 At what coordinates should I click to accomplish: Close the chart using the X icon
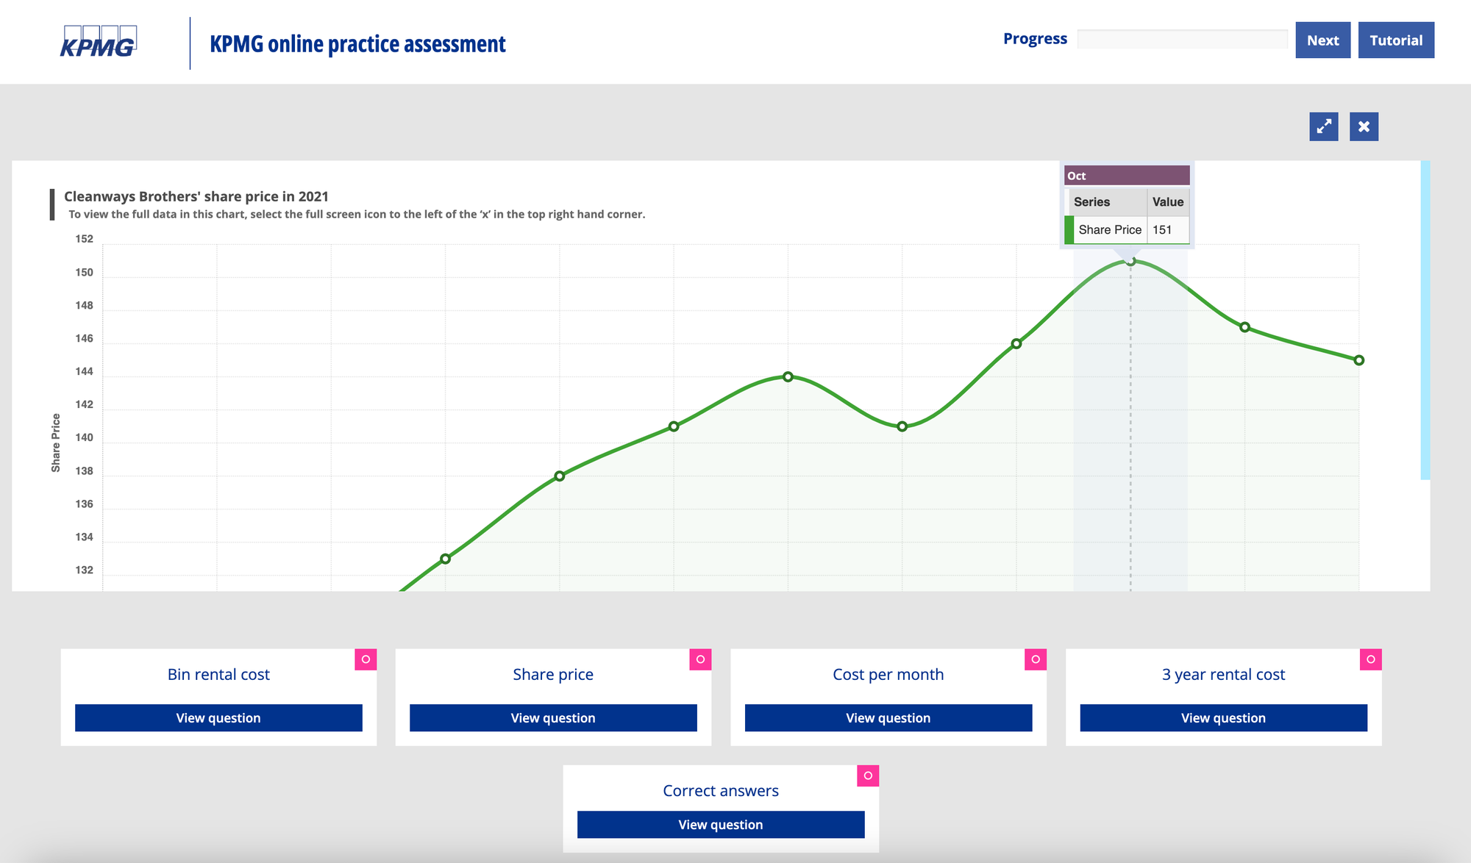pyautogui.click(x=1364, y=126)
